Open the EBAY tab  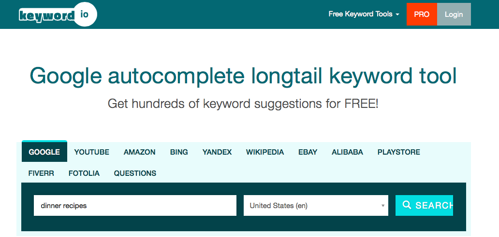(308, 152)
